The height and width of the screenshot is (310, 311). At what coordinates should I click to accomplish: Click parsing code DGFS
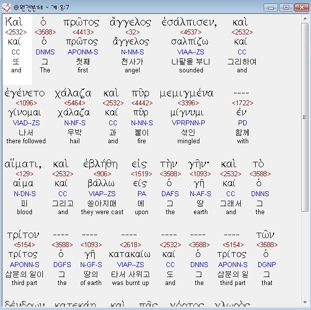[62, 265]
